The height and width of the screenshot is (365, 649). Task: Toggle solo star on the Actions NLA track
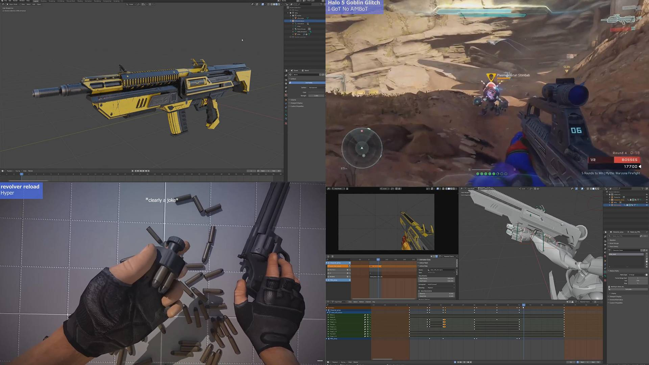[328, 276]
